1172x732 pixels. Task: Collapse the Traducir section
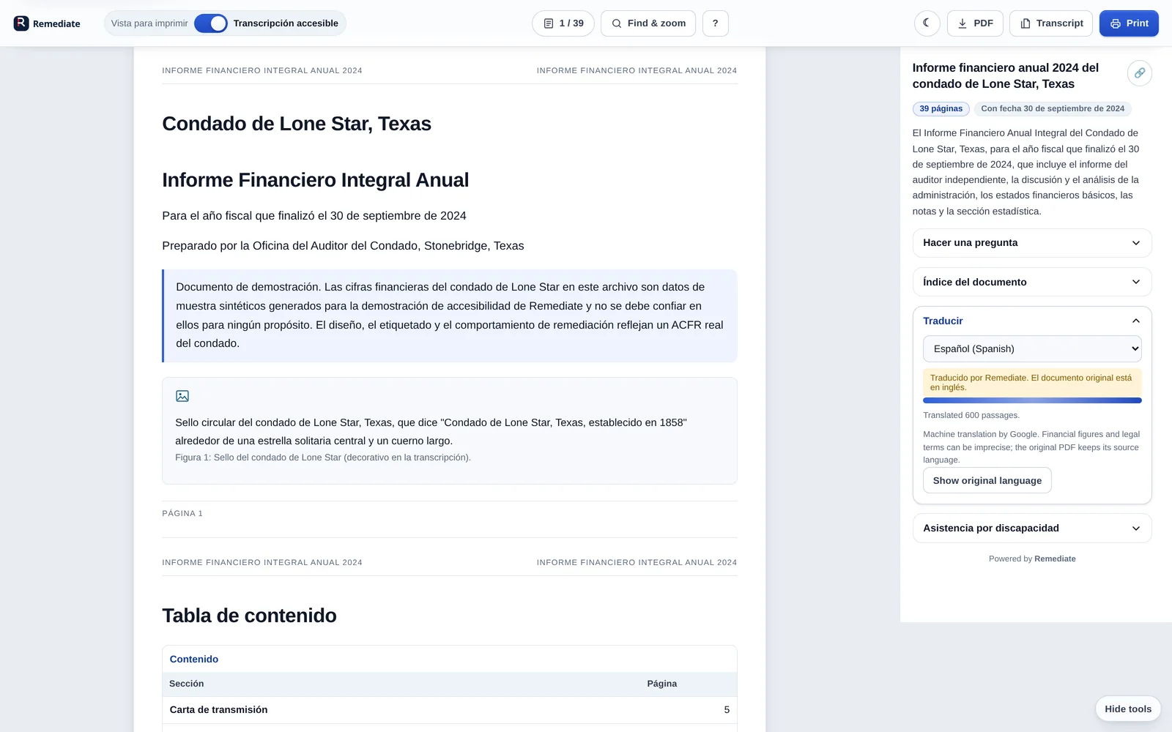click(1032, 321)
